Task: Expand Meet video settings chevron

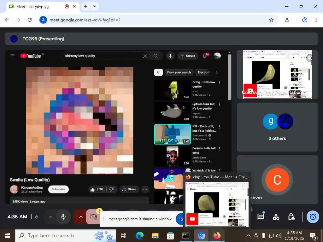Action: click(x=81, y=217)
